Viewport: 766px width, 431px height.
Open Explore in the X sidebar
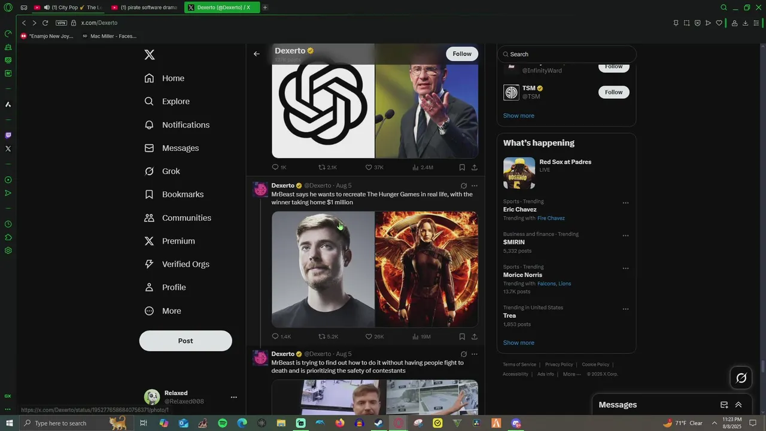point(167,101)
